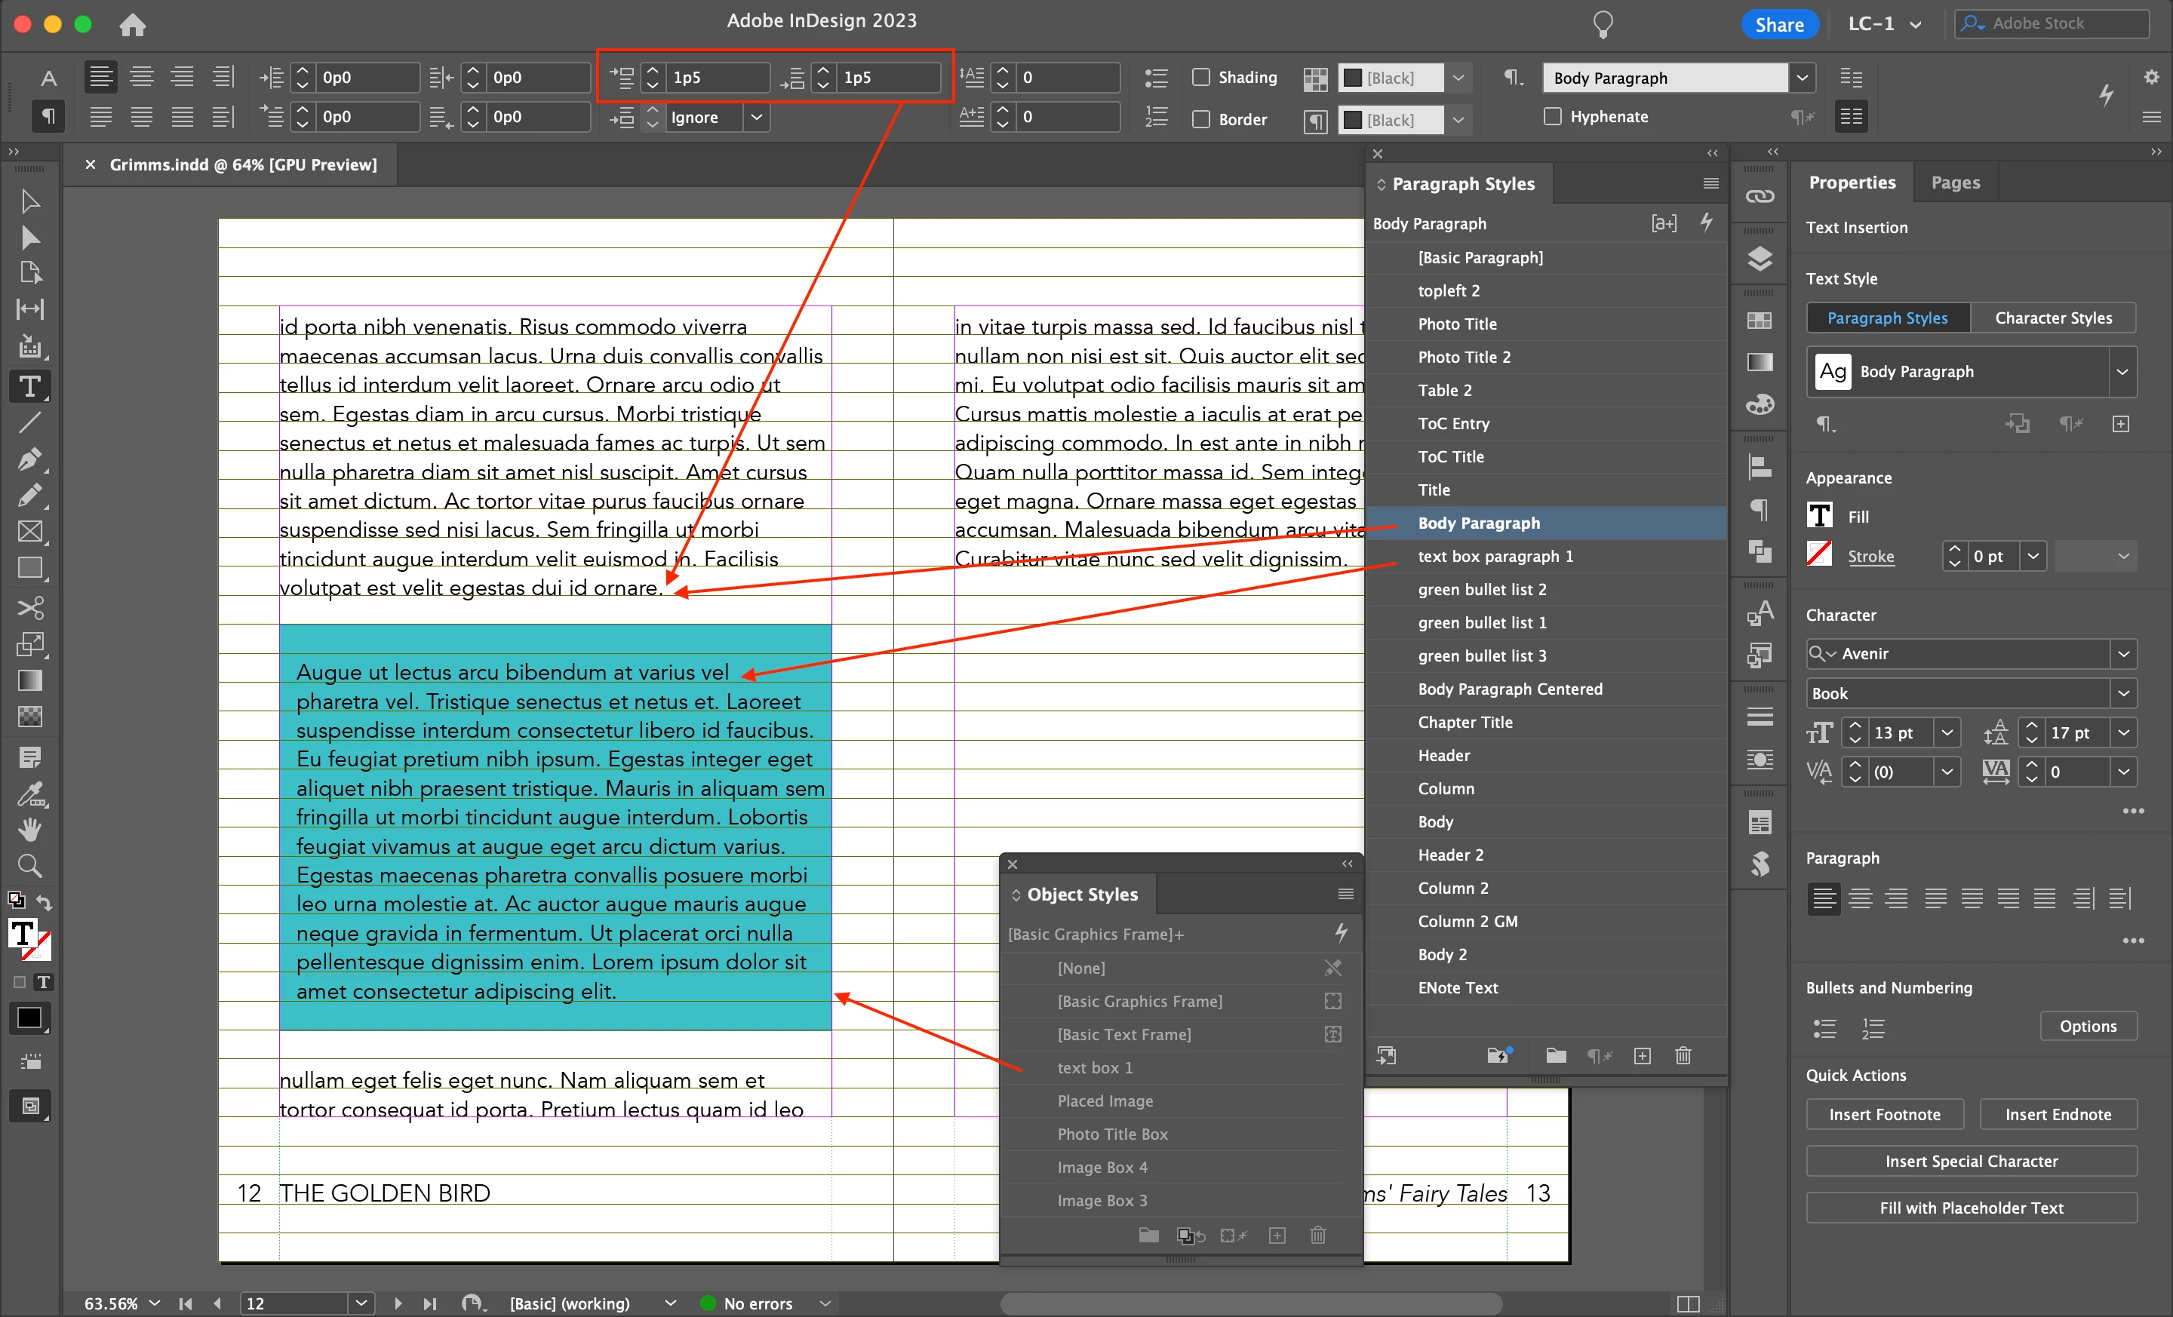Select the Pen tool

29,459
